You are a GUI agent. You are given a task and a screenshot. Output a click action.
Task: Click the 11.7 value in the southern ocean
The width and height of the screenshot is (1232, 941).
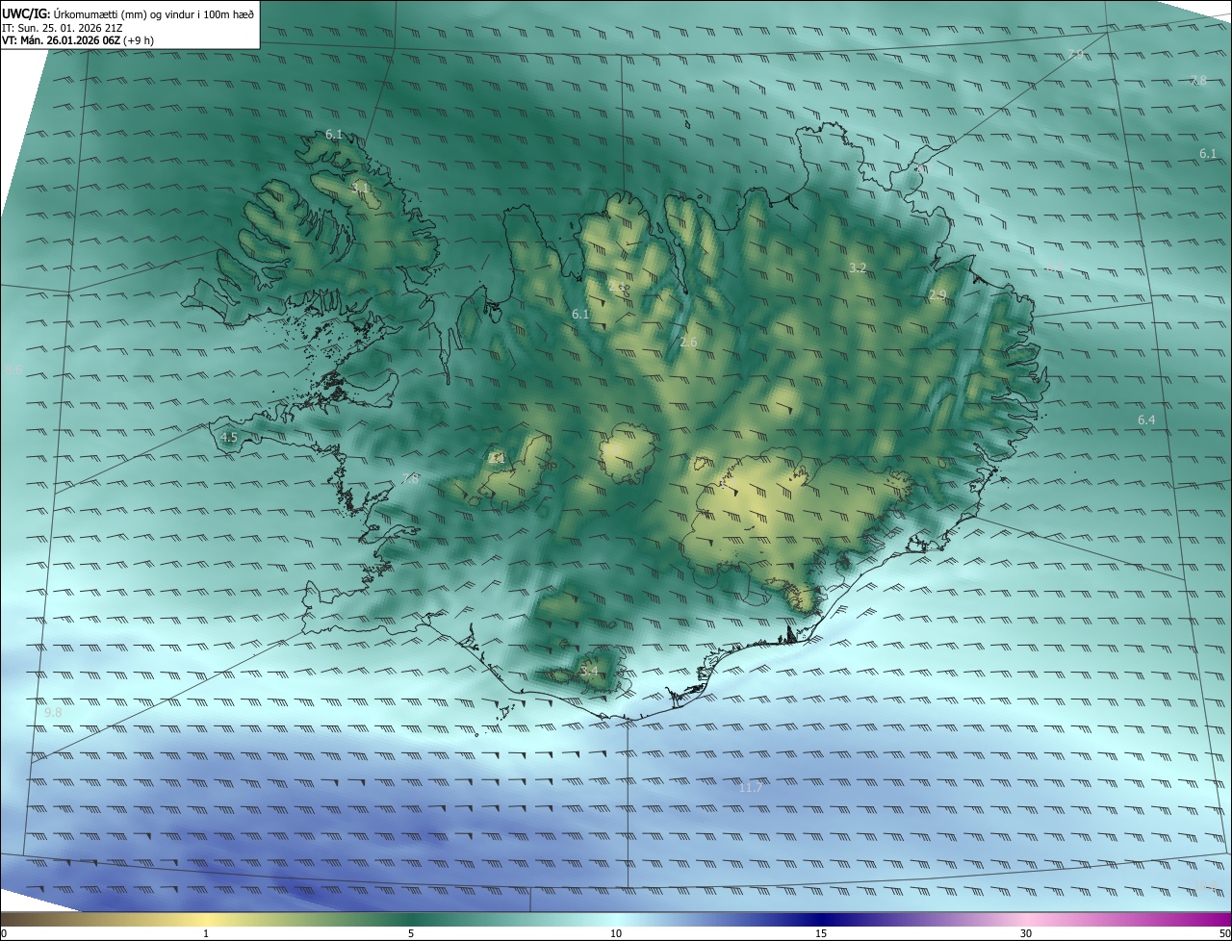(751, 787)
